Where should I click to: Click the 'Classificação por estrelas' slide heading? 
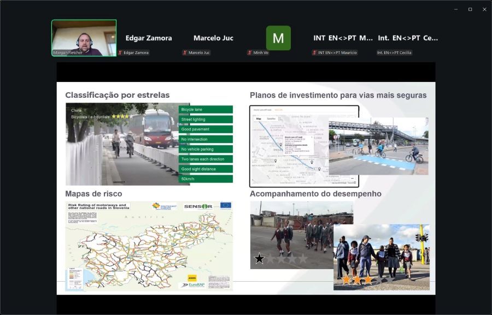tap(118, 96)
